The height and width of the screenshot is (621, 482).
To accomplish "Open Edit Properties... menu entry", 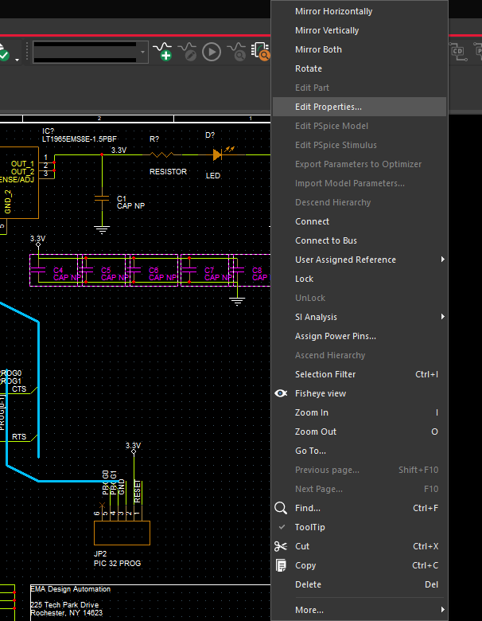I will (x=360, y=107).
